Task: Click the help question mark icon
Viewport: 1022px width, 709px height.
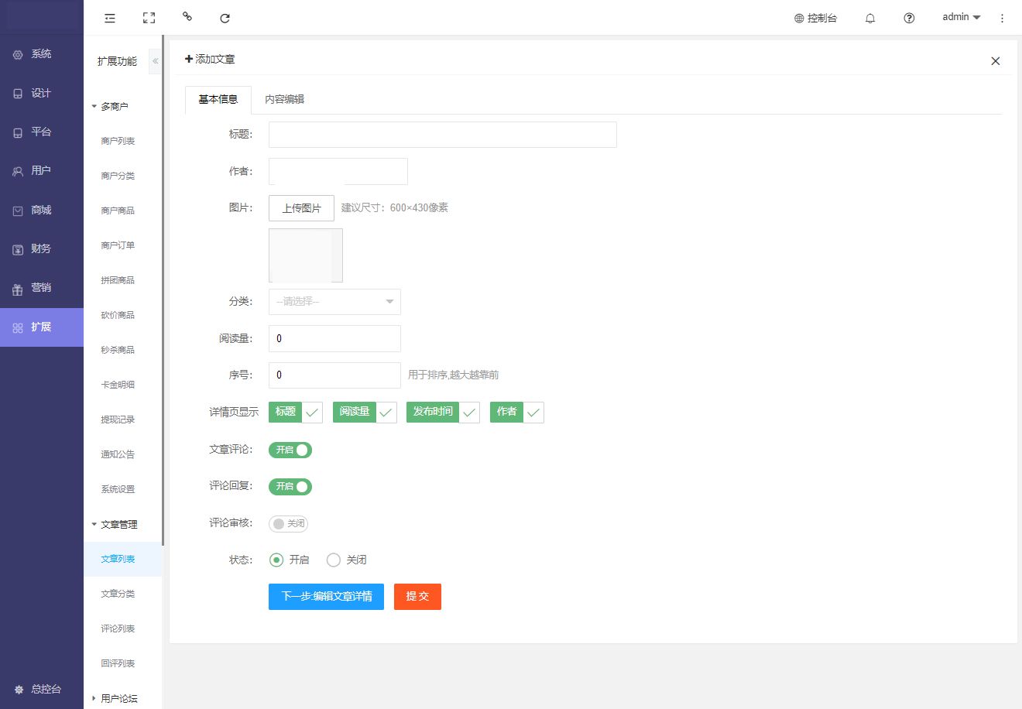Action: point(909,18)
